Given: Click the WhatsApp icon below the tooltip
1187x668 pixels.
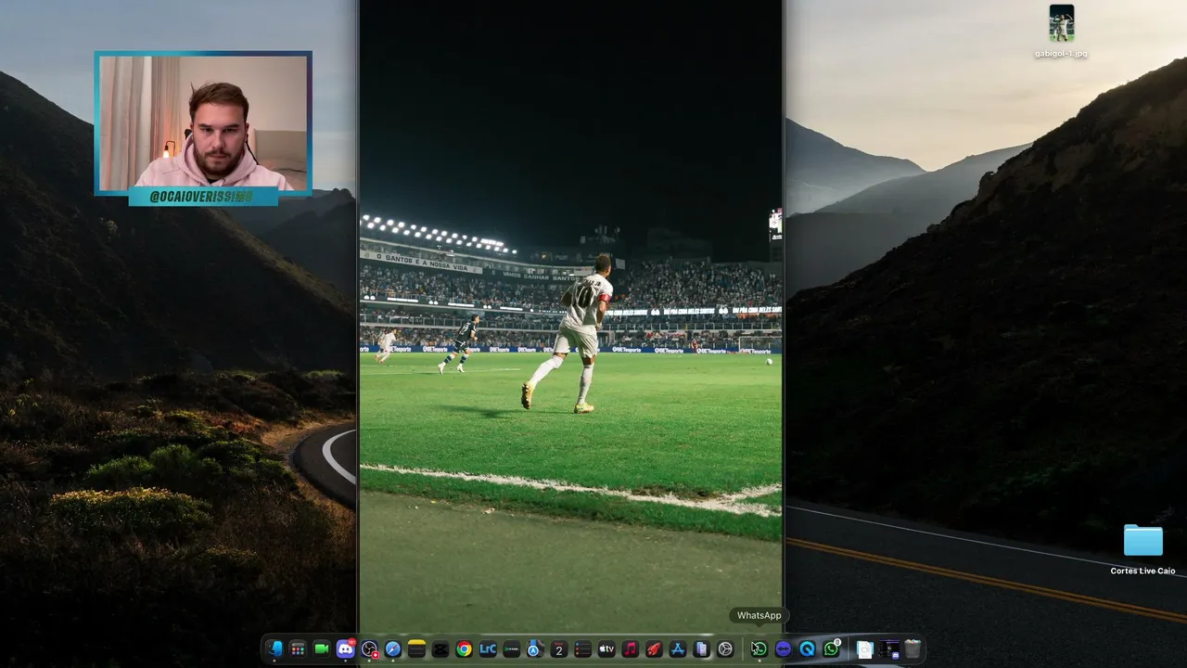Looking at the screenshot, I should tap(759, 649).
